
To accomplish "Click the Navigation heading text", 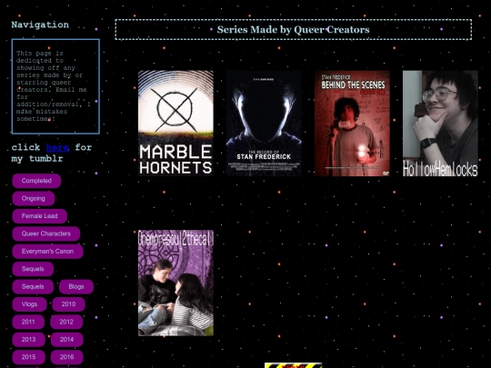I will pyautogui.click(x=40, y=25).
